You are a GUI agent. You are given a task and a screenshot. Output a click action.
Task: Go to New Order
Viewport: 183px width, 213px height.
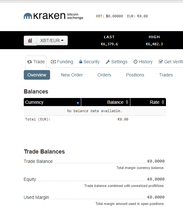(72, 75)
